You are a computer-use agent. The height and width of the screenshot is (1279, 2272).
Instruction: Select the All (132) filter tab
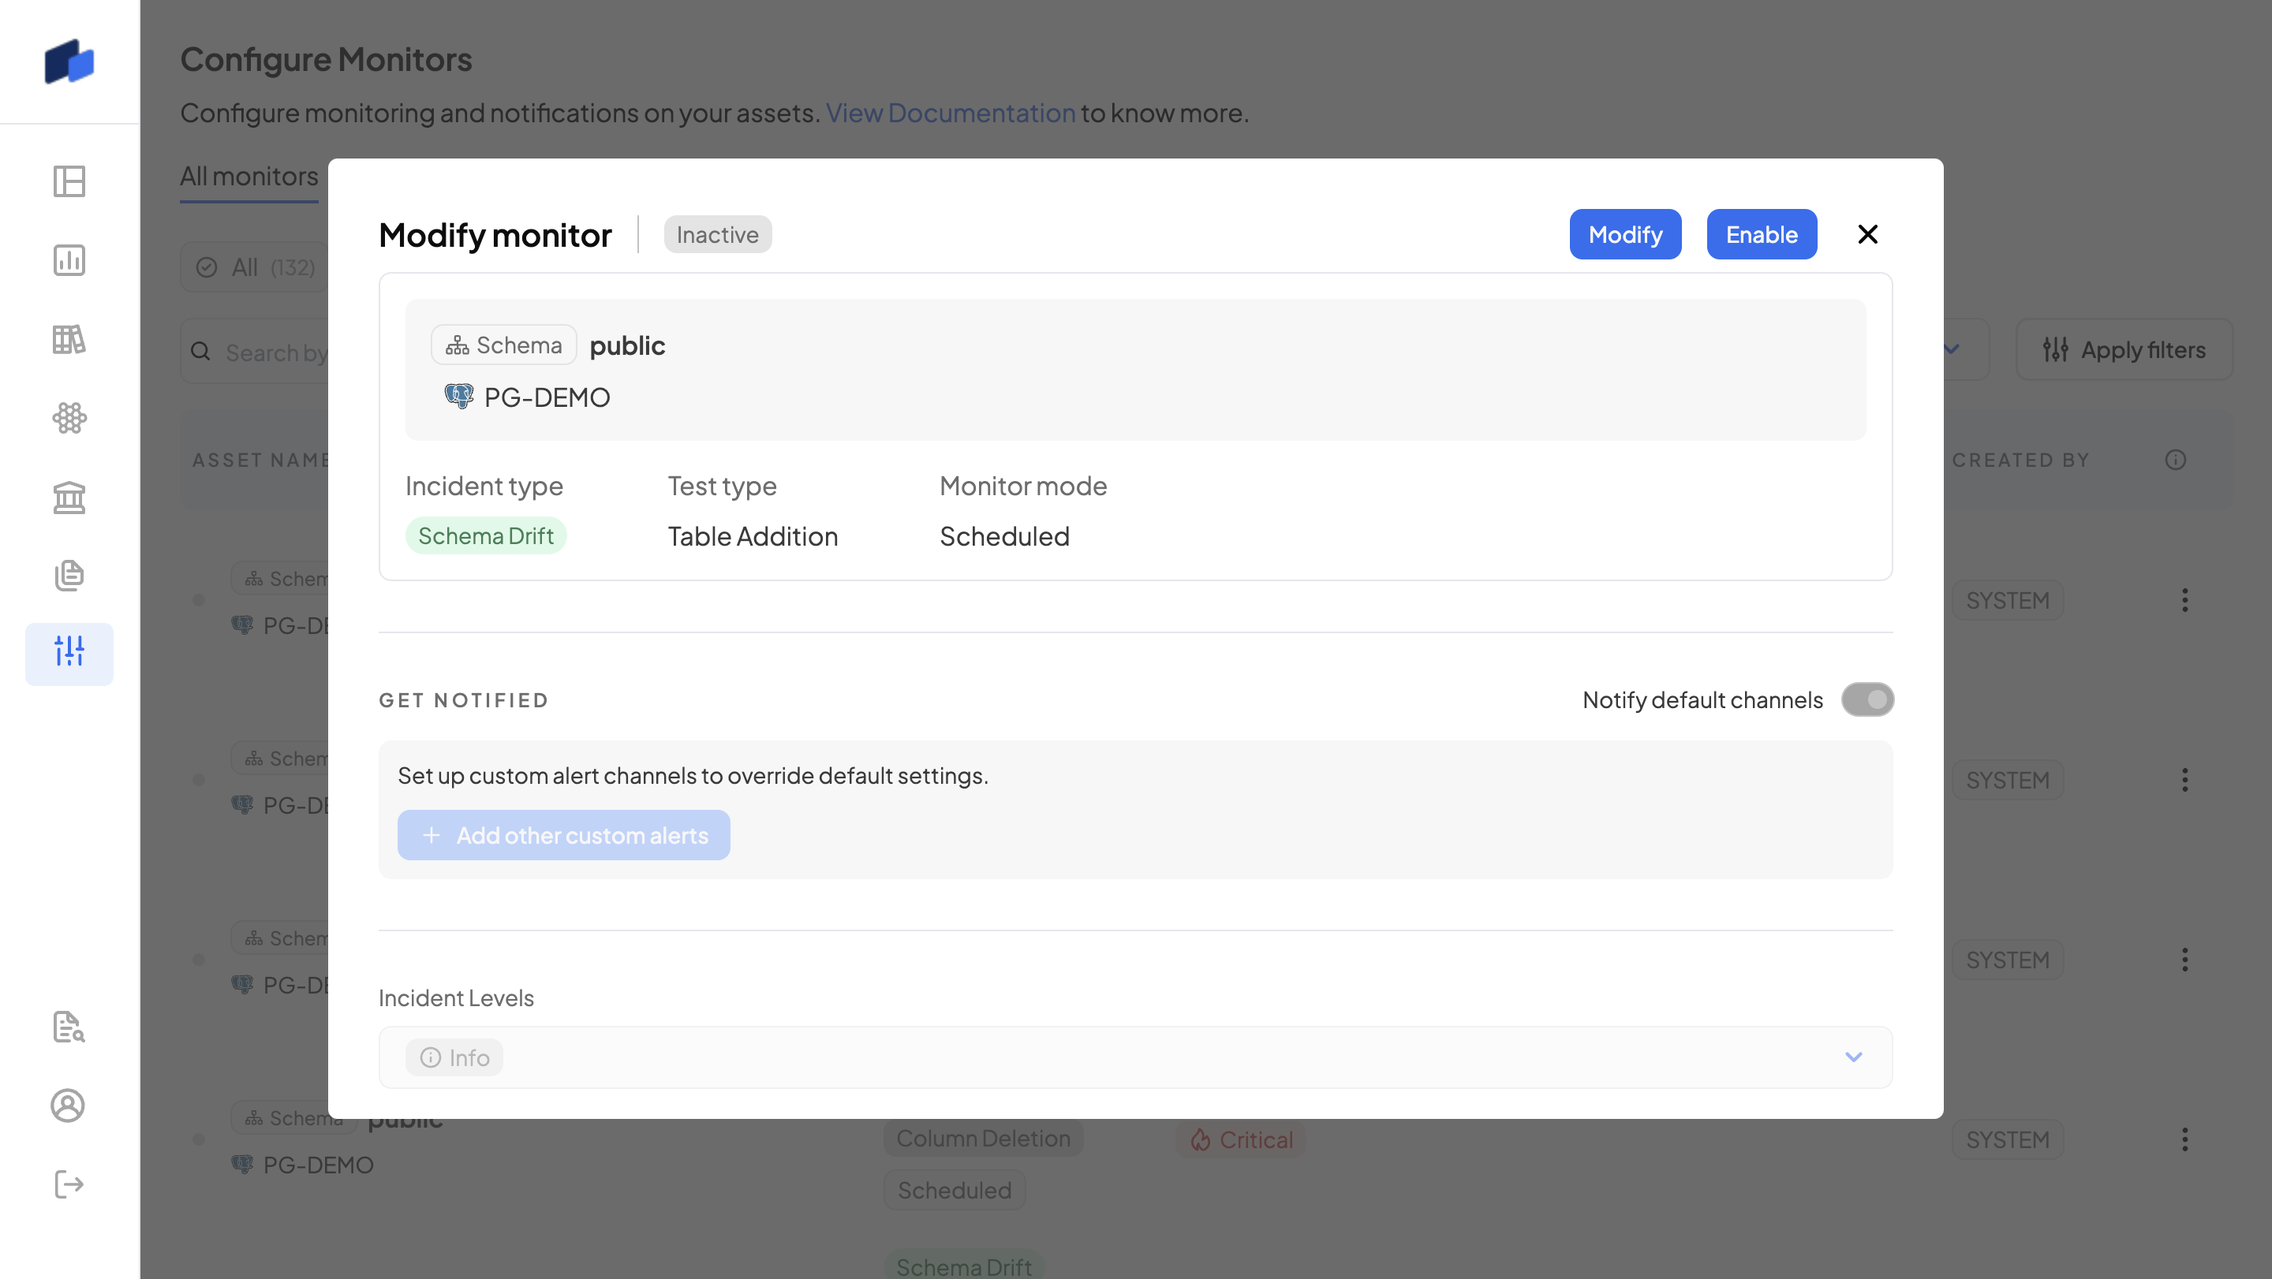[x=256, y=267]
